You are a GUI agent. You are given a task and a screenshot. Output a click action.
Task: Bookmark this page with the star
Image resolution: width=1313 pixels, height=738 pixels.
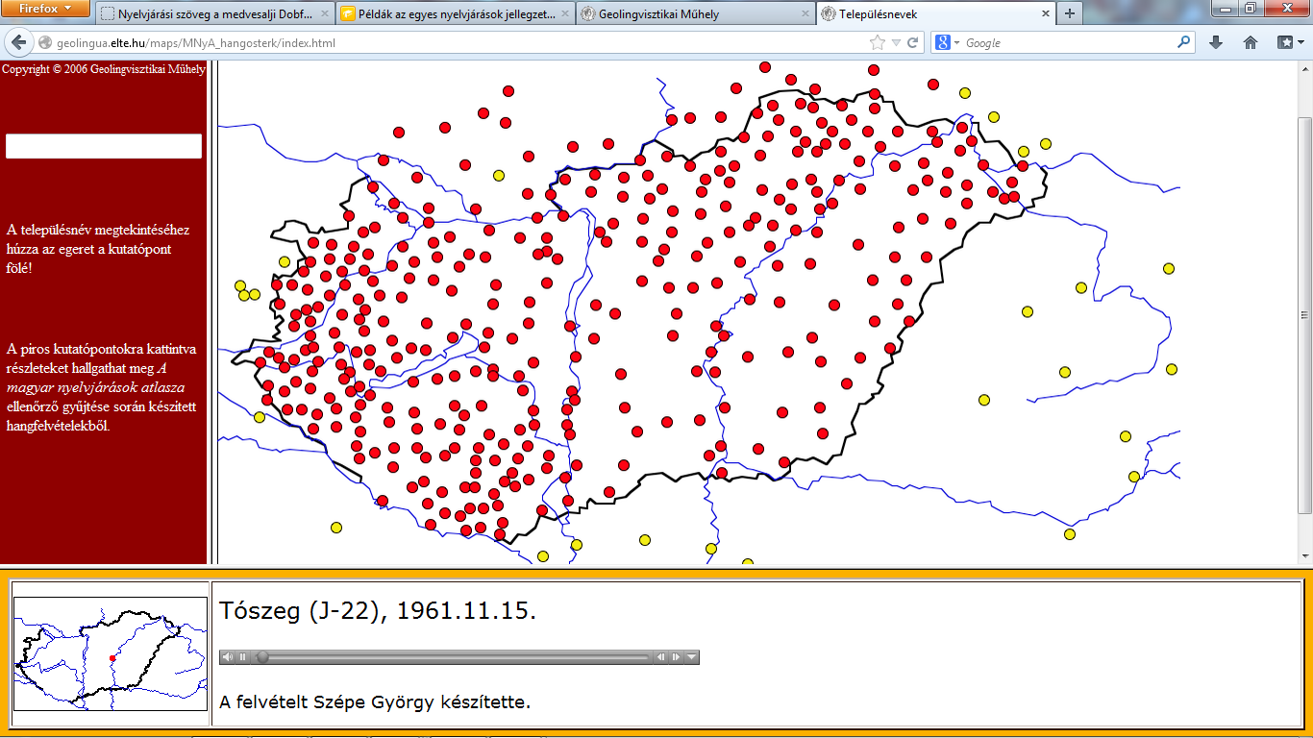click(877, 42)
